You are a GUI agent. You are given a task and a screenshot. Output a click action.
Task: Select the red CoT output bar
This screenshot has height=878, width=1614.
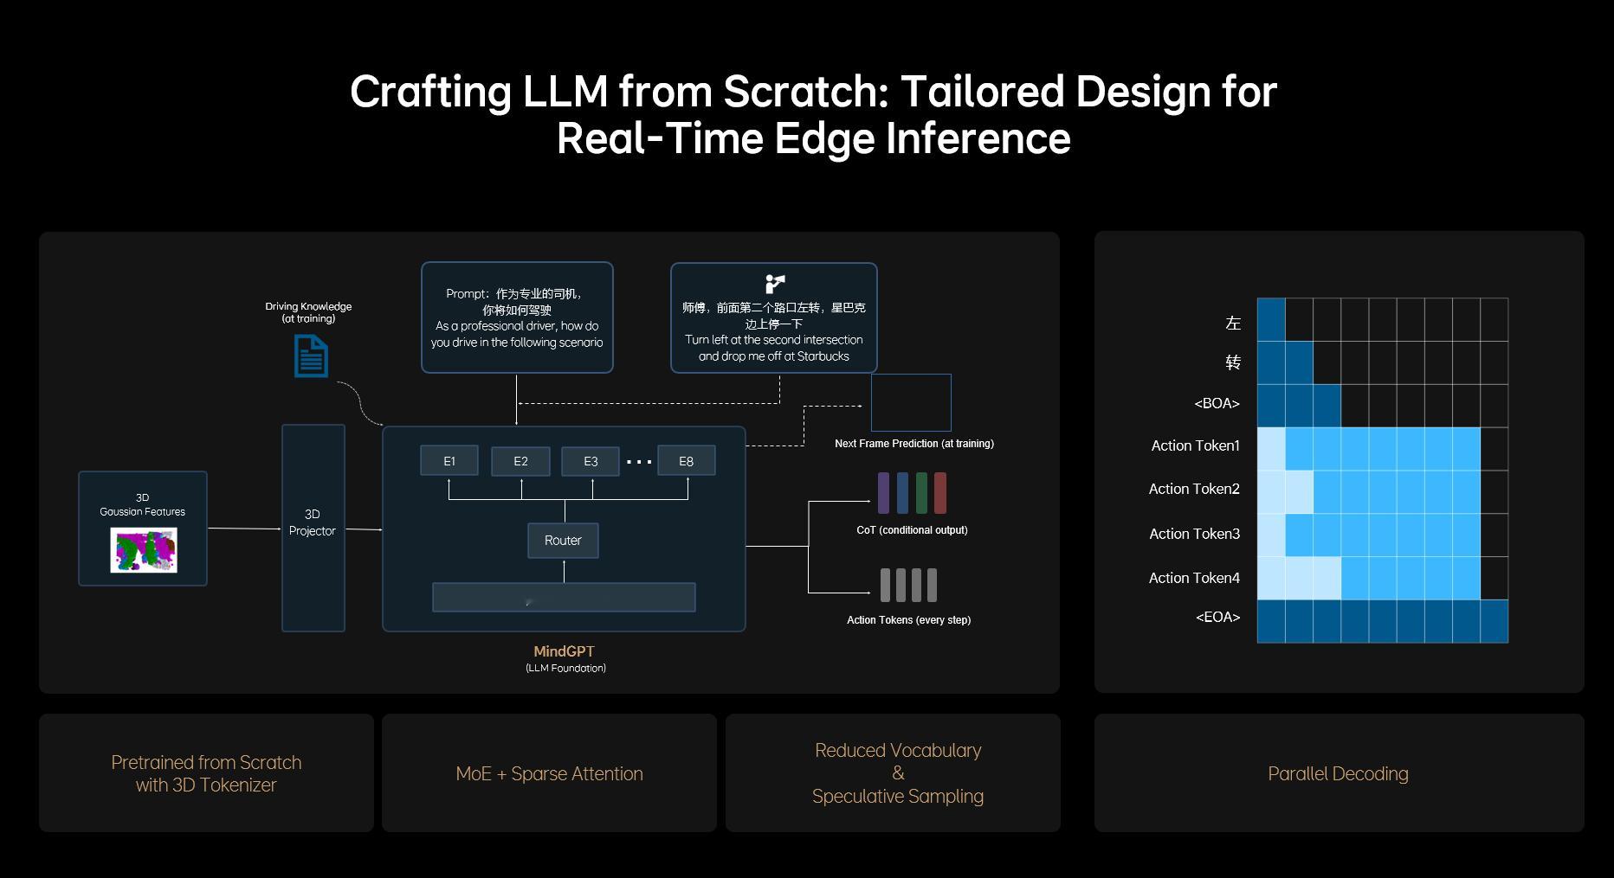click(x=940, y=493)
